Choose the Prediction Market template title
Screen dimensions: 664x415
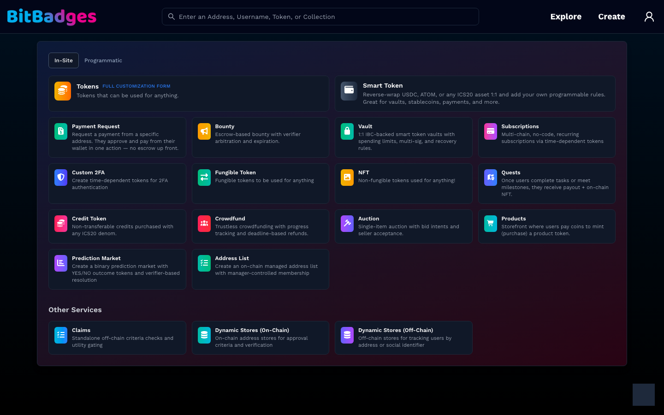96,258
